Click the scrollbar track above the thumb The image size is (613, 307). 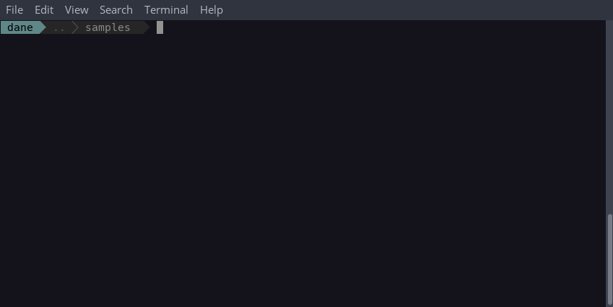coord(609,117)
